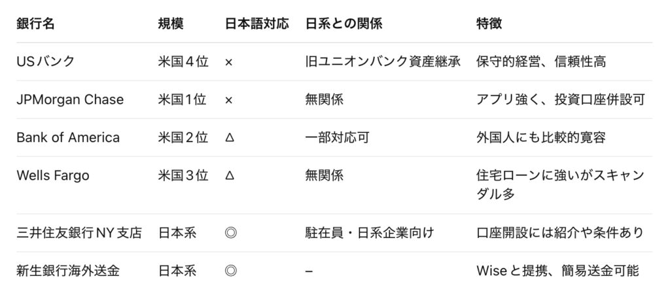Image resolution: width=670 pixels, height=293 pixels.
Task: Select the Wells Fargo bank name
Action: pos(53,176)
